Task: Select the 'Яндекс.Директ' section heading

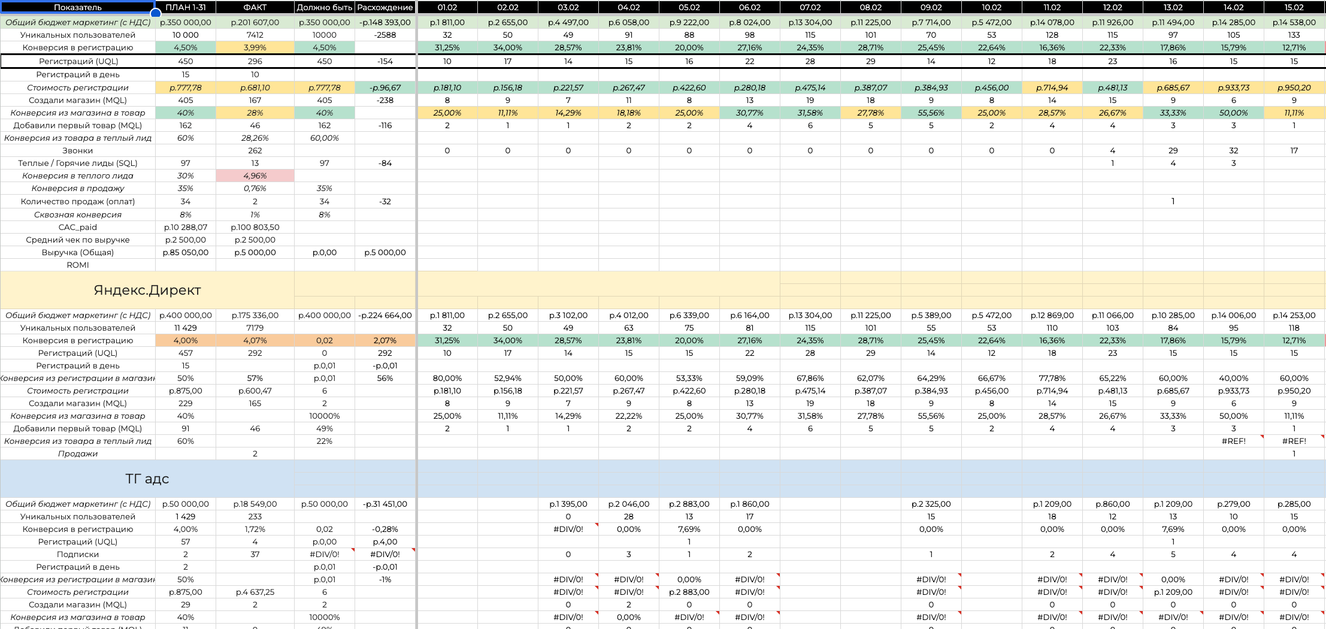Action: click(x=147, y=290)
